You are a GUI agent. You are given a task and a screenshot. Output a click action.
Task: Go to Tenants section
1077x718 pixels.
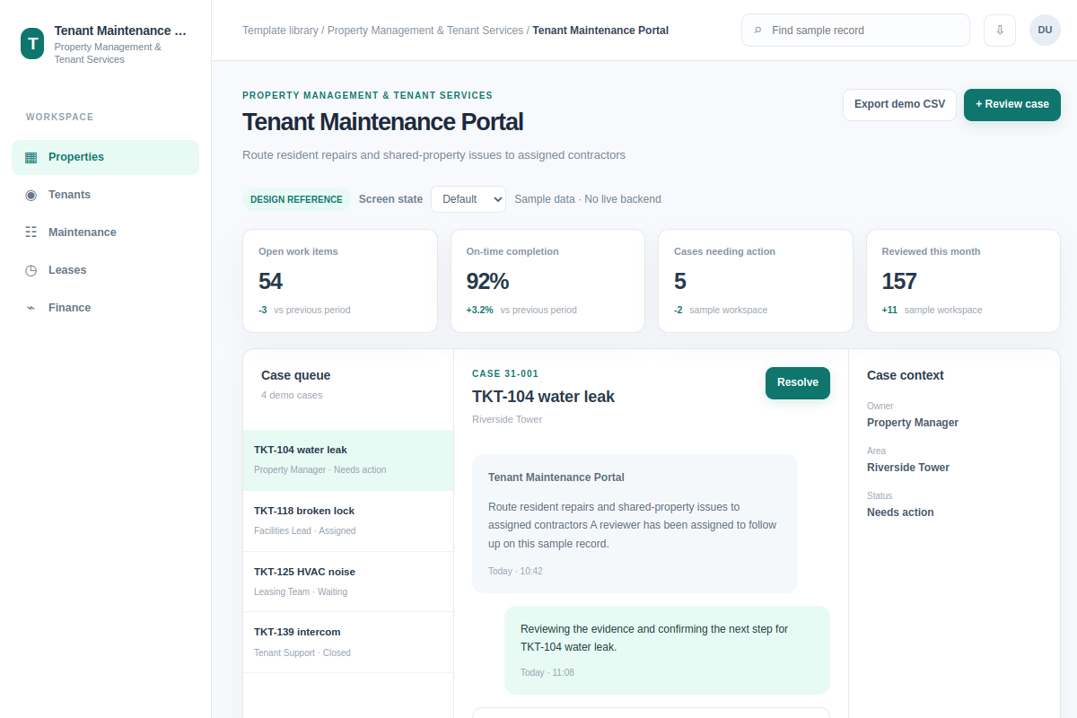tap(105, 195)
